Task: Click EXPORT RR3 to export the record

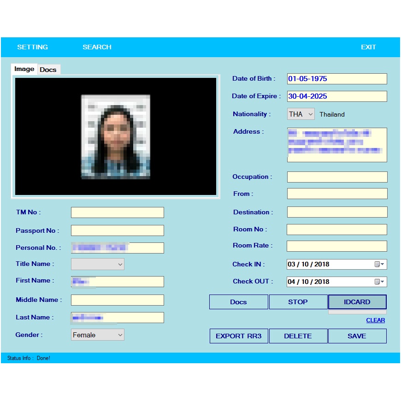Action: [238, 336]
